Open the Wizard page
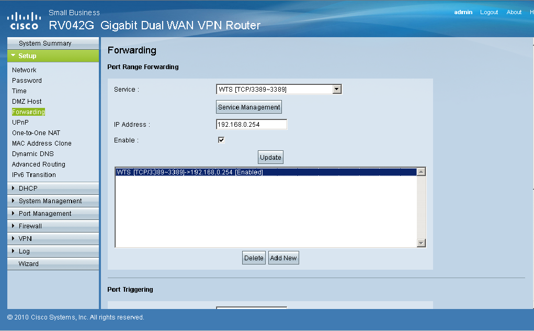 [x=53, y=264]
